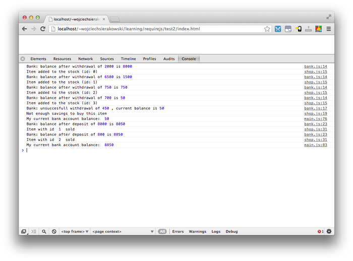Open the main.js:83 source link
This screenshot has width=353, height=261.
tap(315, 145)
